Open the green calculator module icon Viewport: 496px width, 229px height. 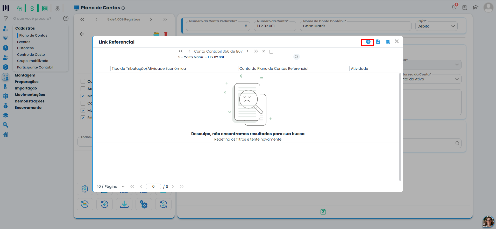pyautogui.click(x=45, y=8)
